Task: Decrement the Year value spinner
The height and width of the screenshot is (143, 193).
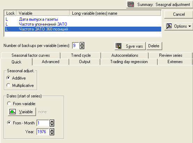Action: click(x=52, y=134)
